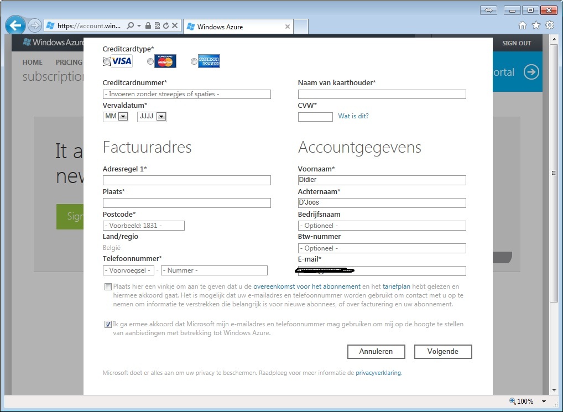Open the zoom level 100% dropdown arrow
The height and width of the screenshot is (412, 563).
(544, 401)
